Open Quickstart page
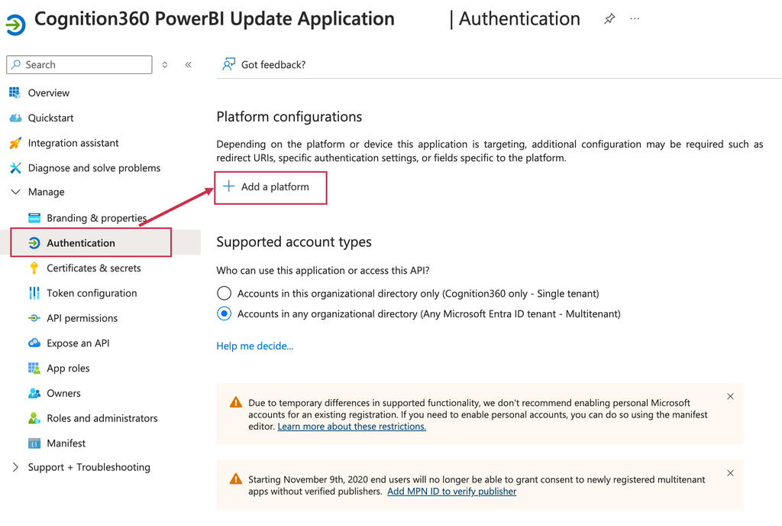Image resolution: width=782 pixels, height=526 pixels. pos(50,118)
